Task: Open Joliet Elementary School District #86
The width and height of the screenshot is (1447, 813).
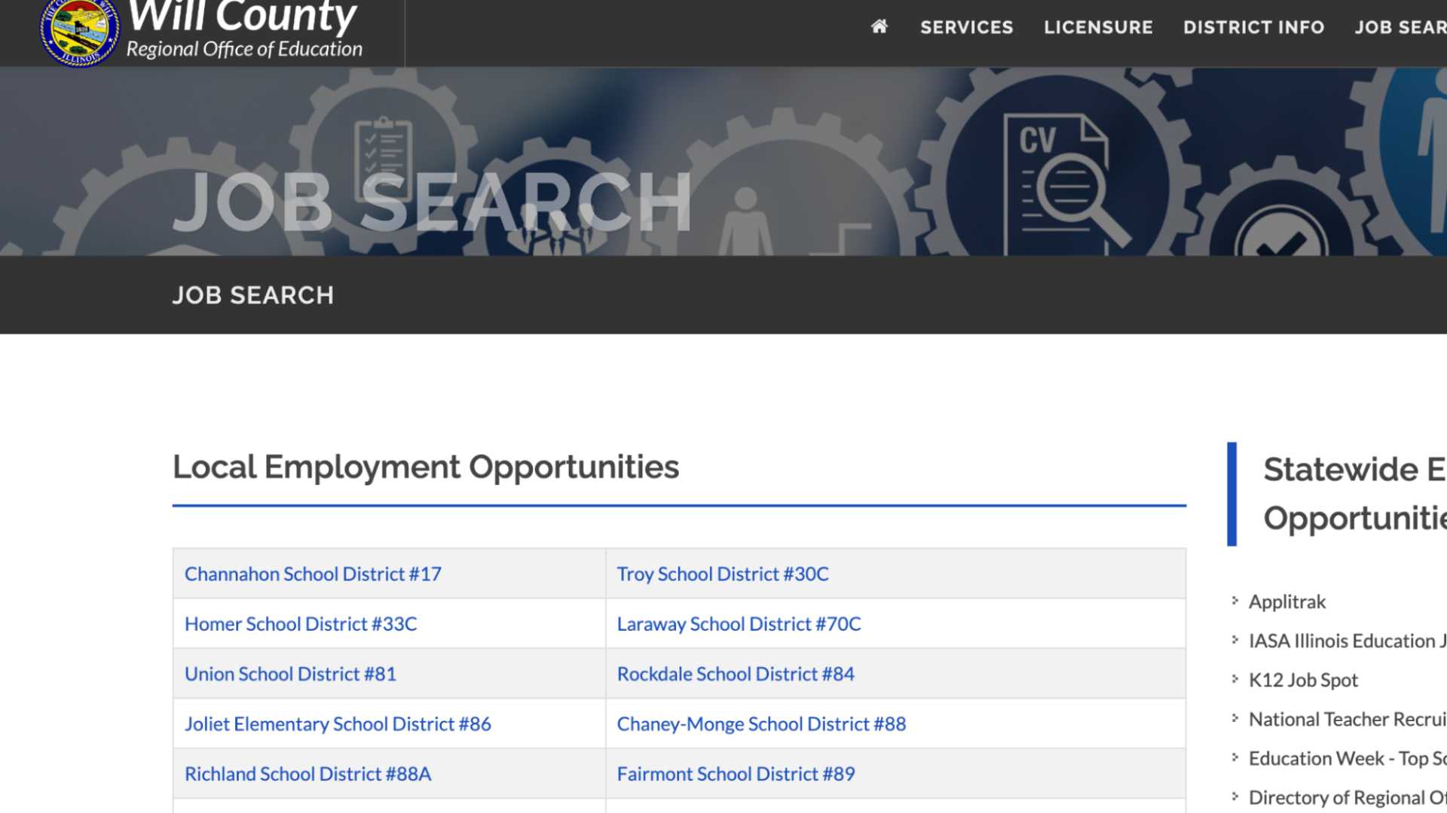Action: 338,723
